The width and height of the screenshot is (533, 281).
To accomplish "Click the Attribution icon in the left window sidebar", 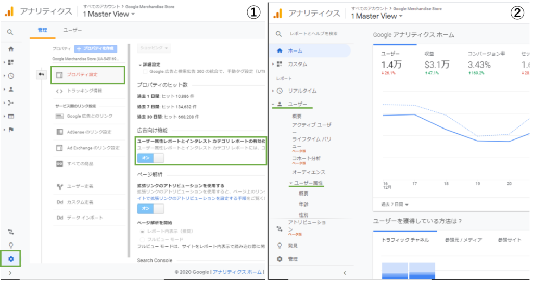I will [11, 232].
